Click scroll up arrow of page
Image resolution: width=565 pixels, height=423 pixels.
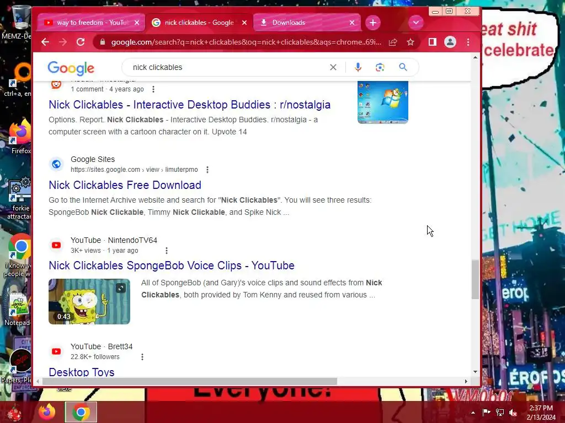tap(475, 57)
